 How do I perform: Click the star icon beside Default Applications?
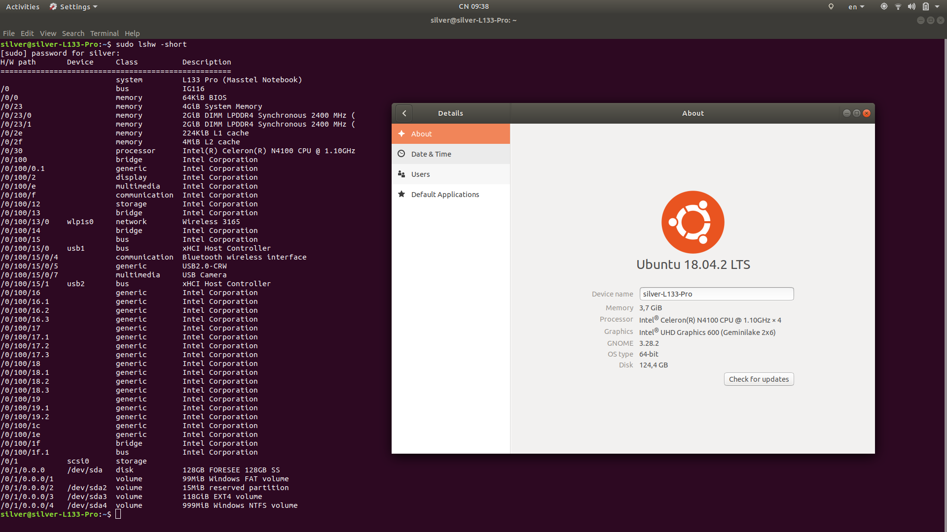coord(401,194)
